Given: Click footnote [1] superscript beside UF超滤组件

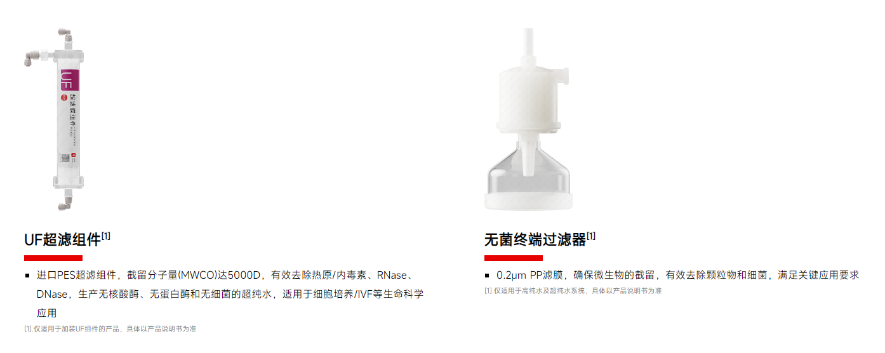Looking at the screenshot, I should 106,236.
